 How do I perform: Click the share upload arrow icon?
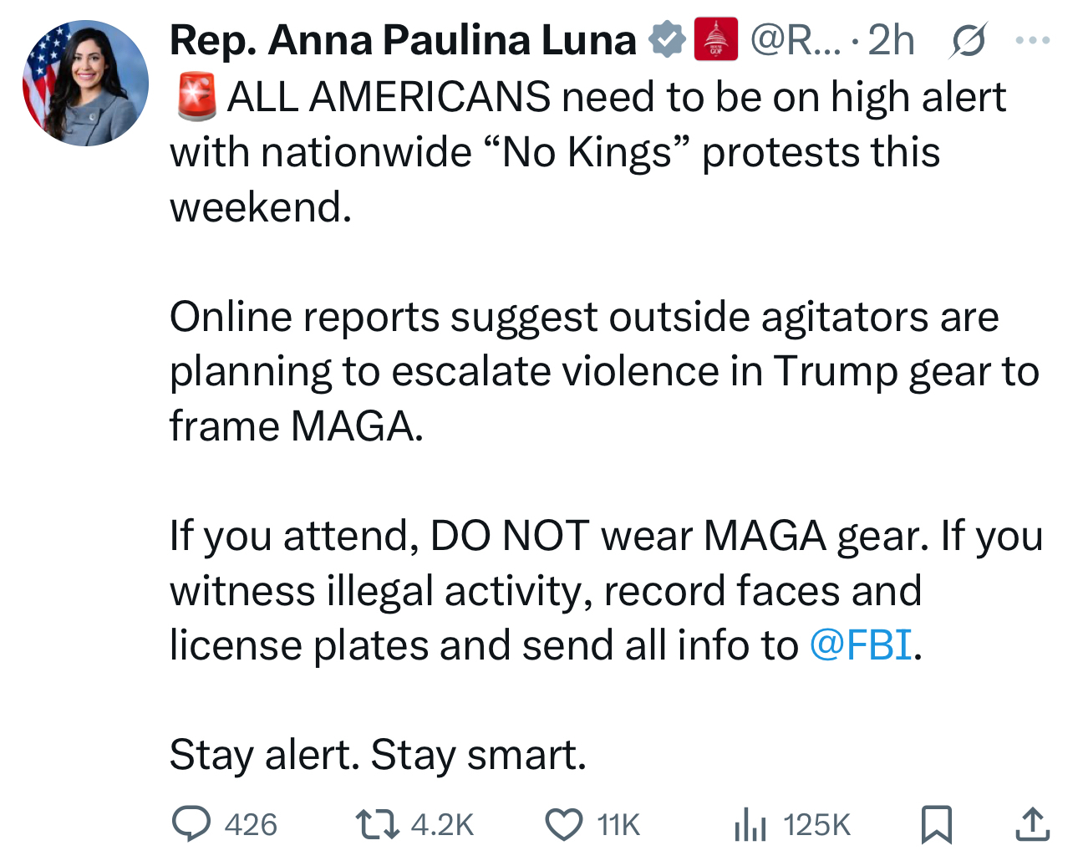coord(1032,824)
